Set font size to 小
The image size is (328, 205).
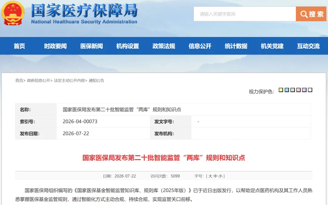click(220, 176)
